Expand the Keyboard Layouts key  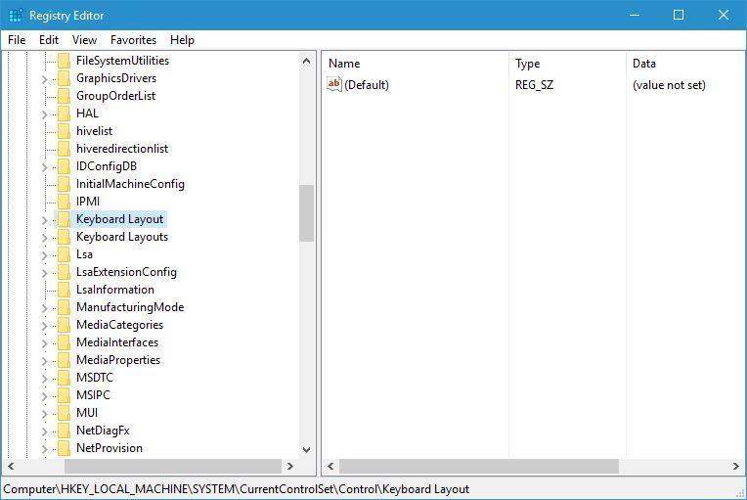click(44, 238)
